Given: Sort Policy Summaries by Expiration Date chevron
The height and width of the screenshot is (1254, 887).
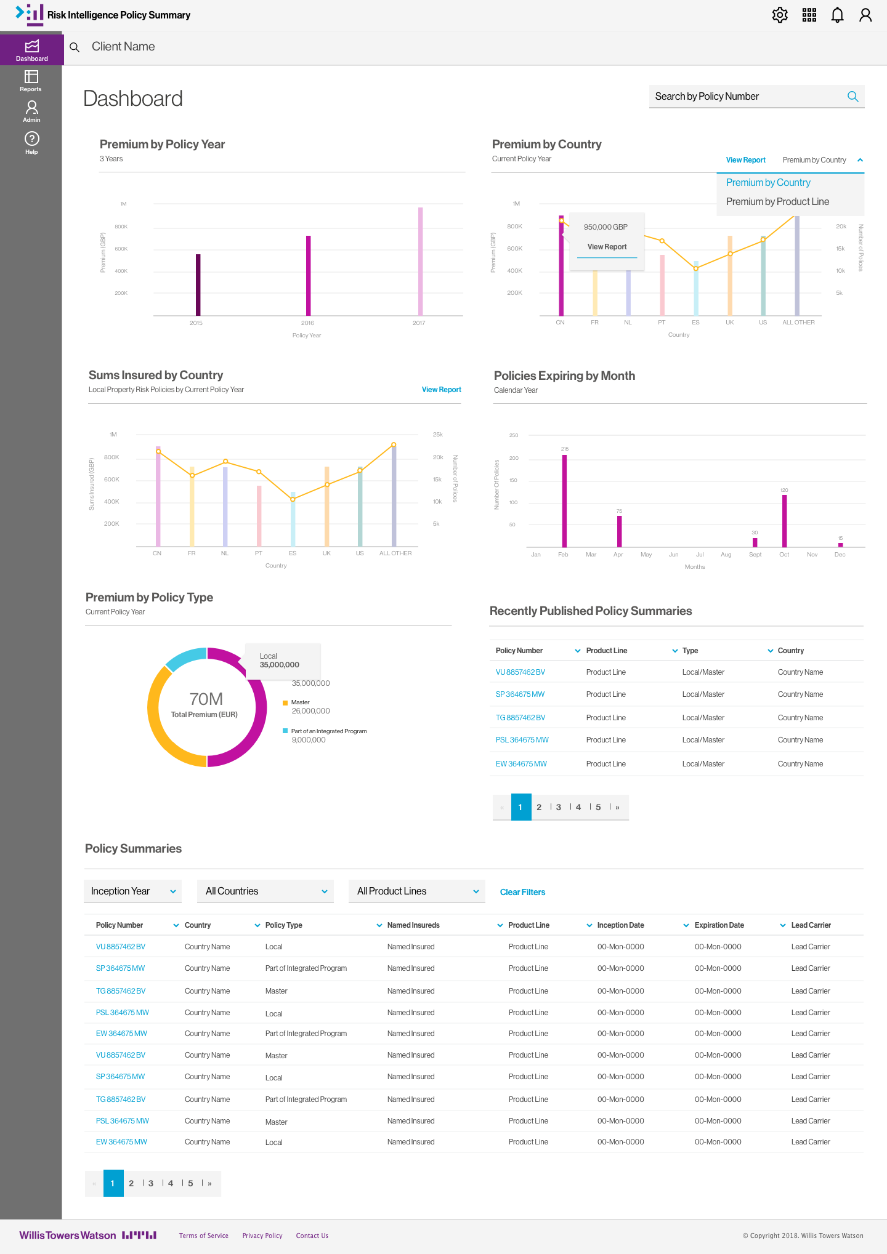Looking at the screenshot, I should 783,925.
